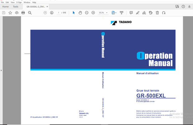Choose the Selection arrow tool
The image size is (193, 125).
(x=74, y=13)
